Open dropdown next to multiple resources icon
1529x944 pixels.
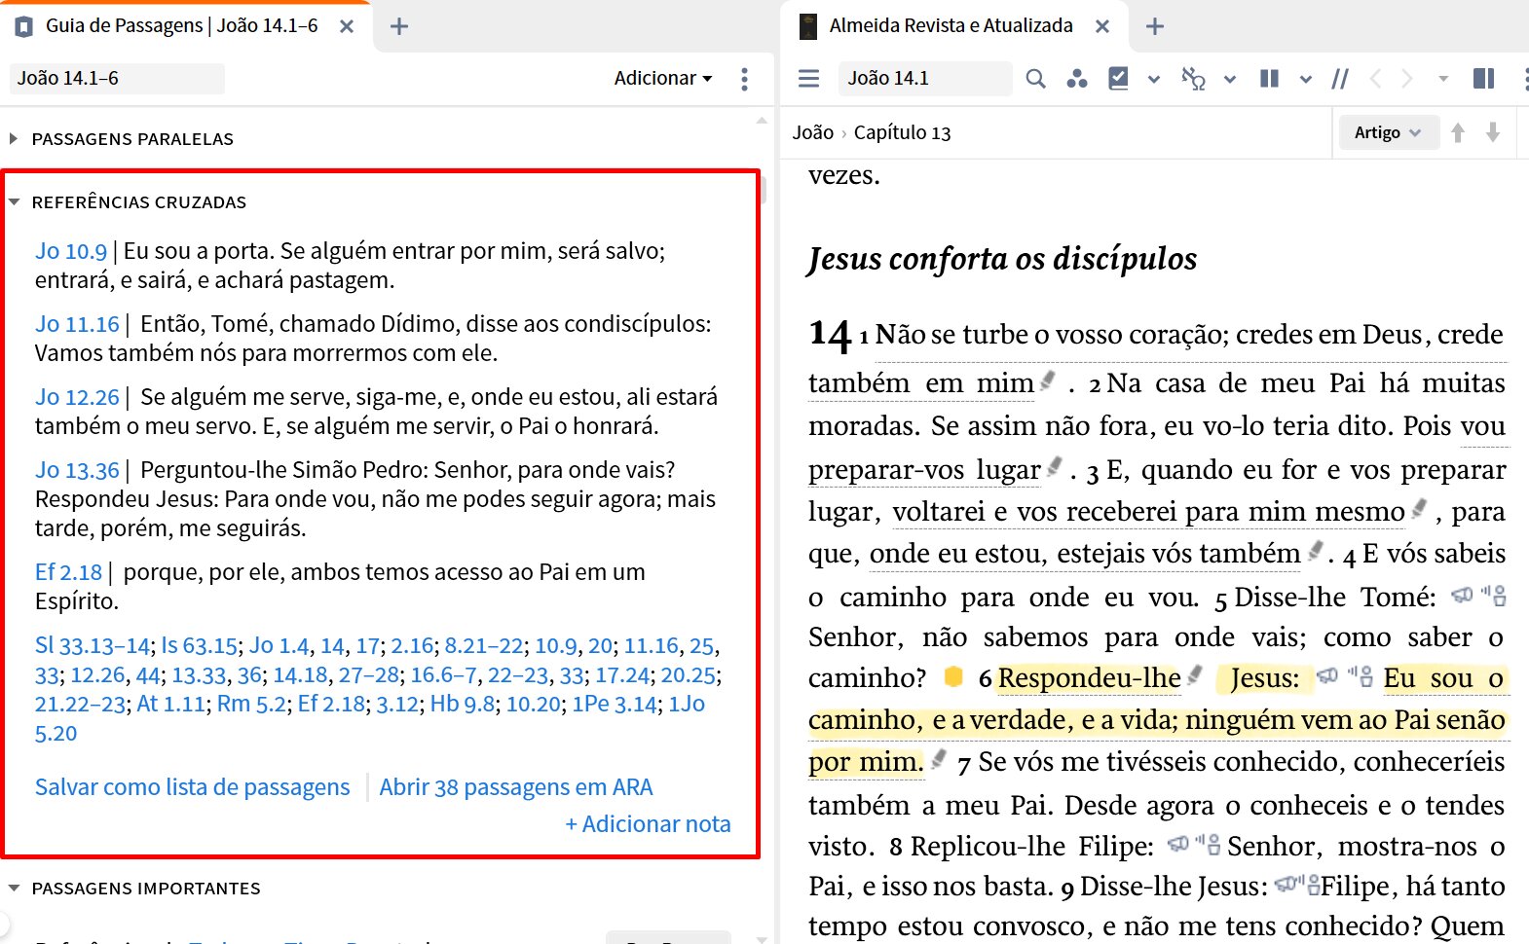pyautogui.click(x=1306, y=79)
